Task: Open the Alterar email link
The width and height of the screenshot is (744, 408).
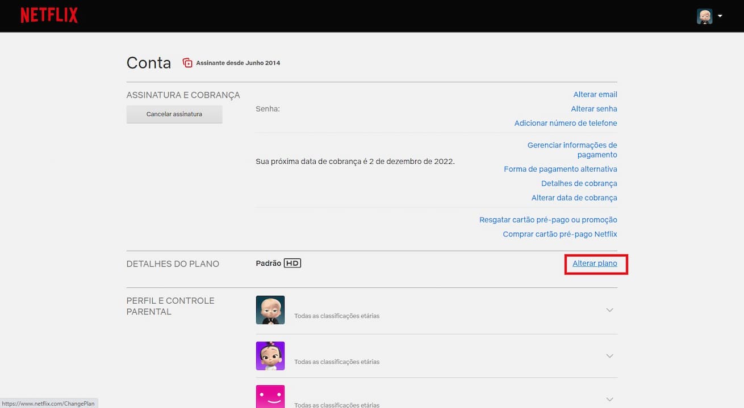Action: (595, 95)
